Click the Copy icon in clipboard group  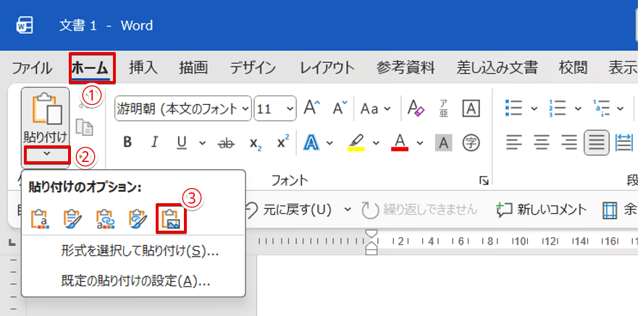pos(85,127)
